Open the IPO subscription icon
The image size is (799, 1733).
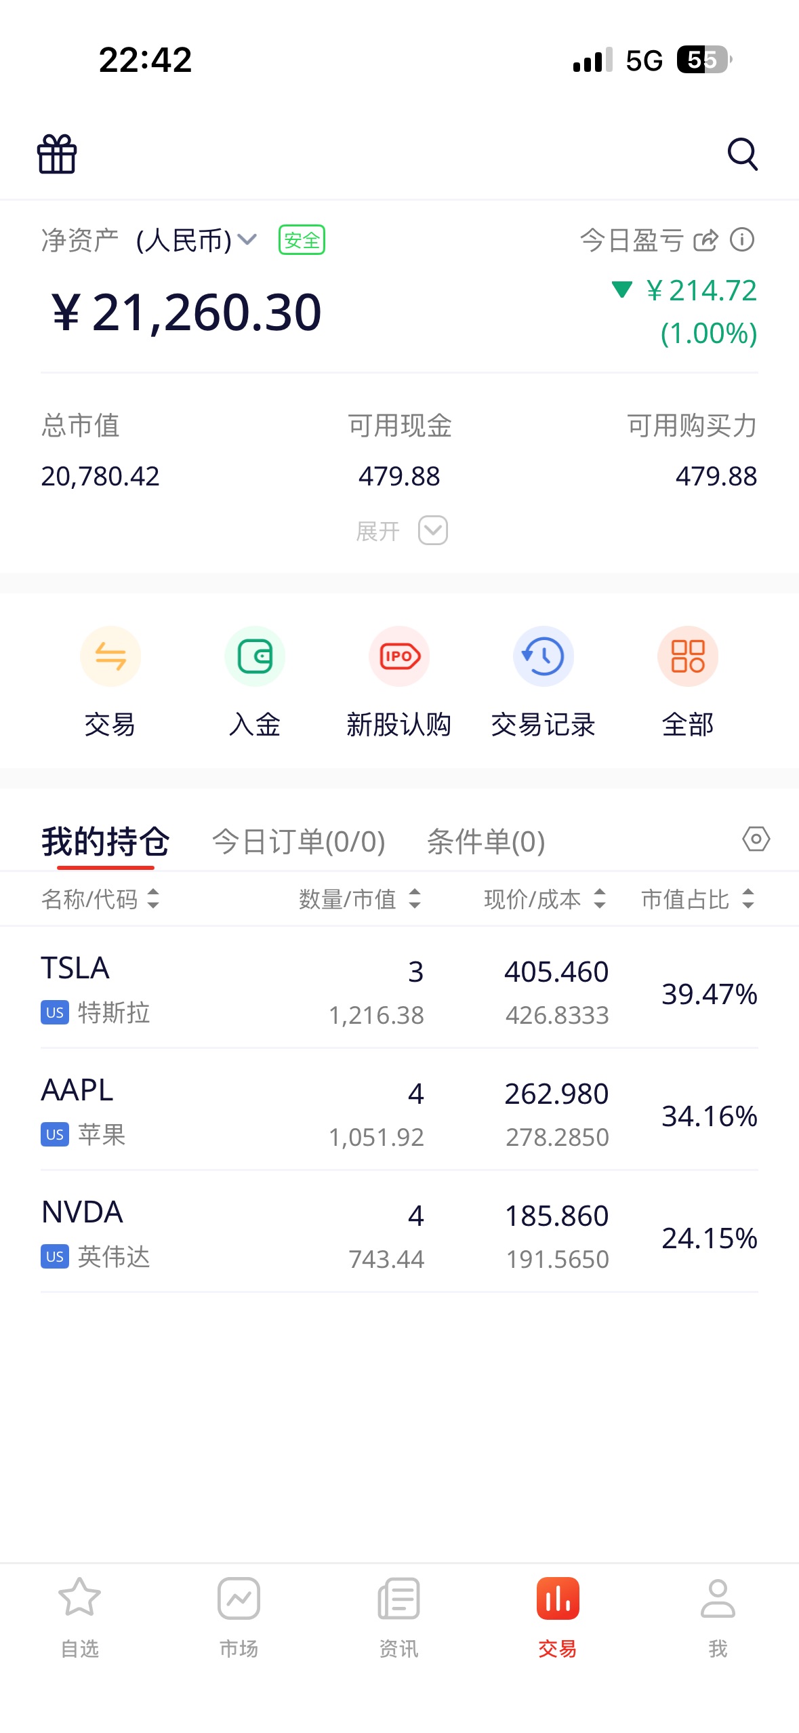[x=399, y=656]
